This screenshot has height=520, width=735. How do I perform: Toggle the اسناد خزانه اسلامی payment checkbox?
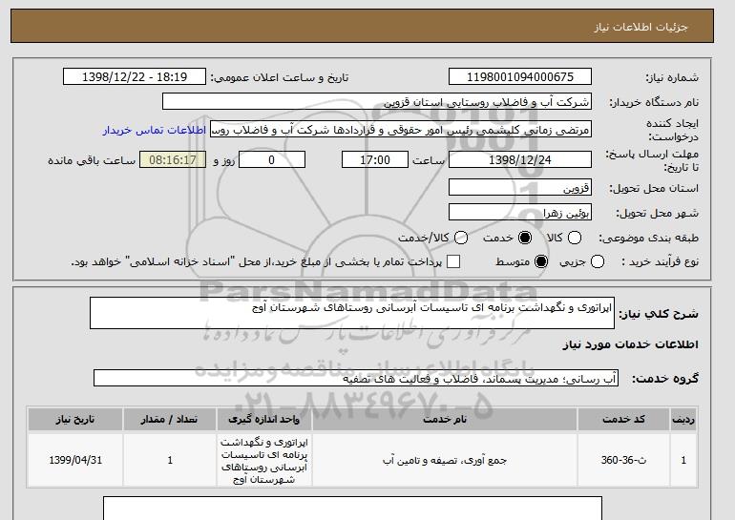(x=453, y=261)
